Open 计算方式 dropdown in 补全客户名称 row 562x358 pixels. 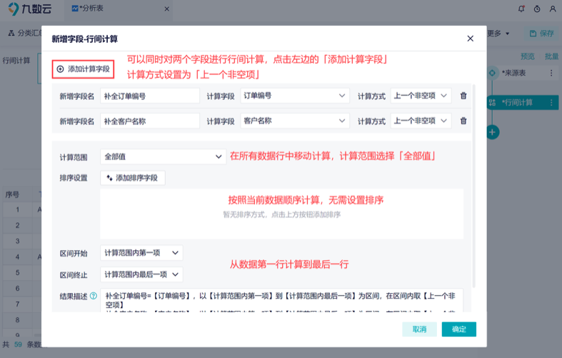[421, 121]
